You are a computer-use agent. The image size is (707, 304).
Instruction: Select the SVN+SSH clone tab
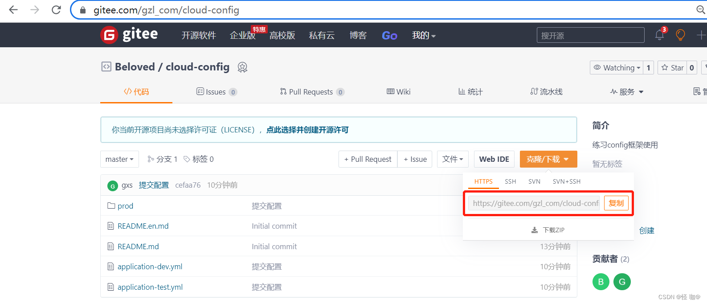point(567,181)
